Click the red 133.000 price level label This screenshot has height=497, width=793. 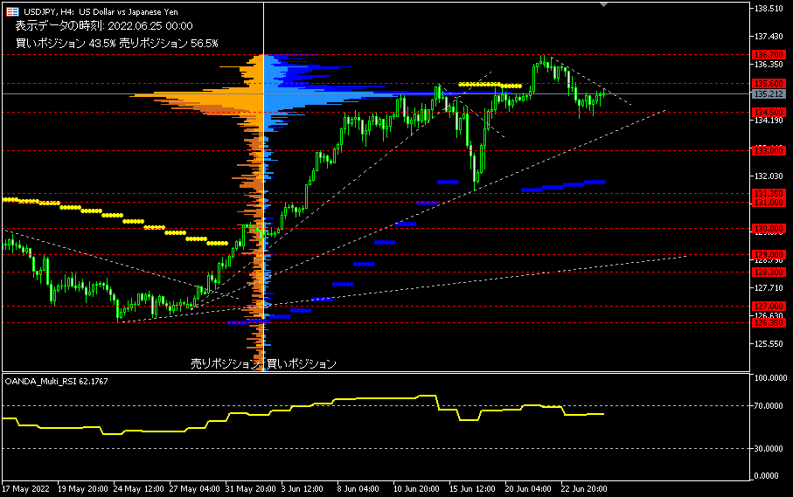tap(769, 150)
